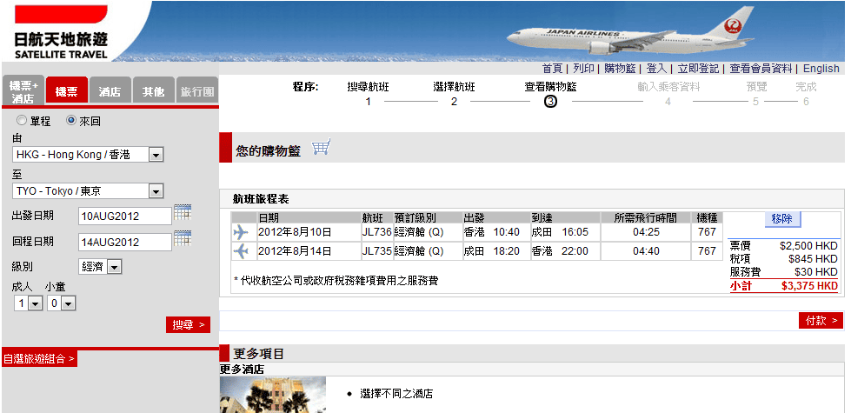Click the return flight airplane icon
851x413 pixels.
[x=241, y=251]
